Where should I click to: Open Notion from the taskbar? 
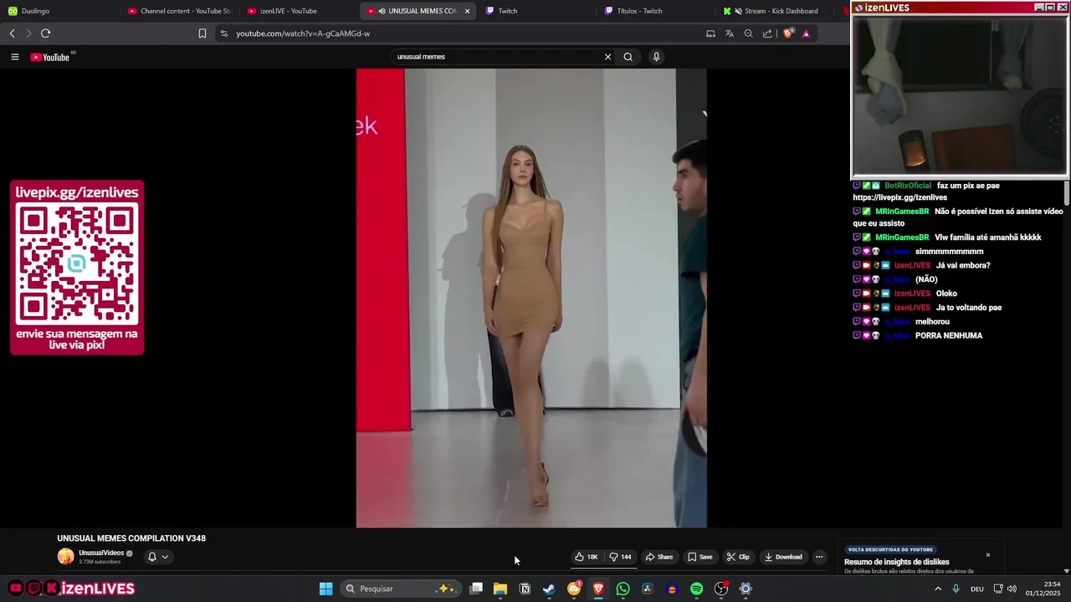[525, 589]
